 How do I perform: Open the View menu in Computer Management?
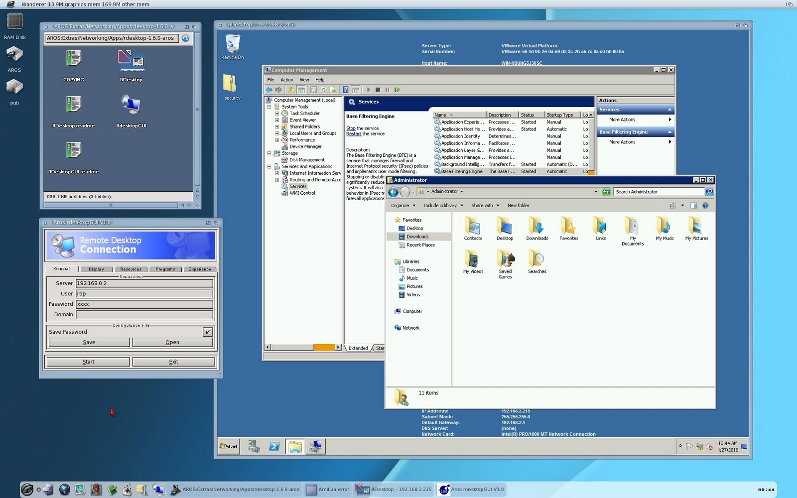click(304, 80)
